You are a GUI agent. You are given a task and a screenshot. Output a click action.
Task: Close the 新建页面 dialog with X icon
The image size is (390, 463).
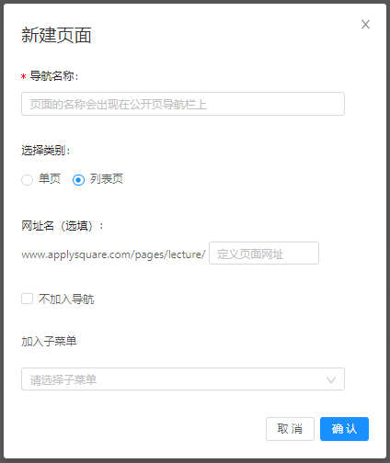pos(365,25)
